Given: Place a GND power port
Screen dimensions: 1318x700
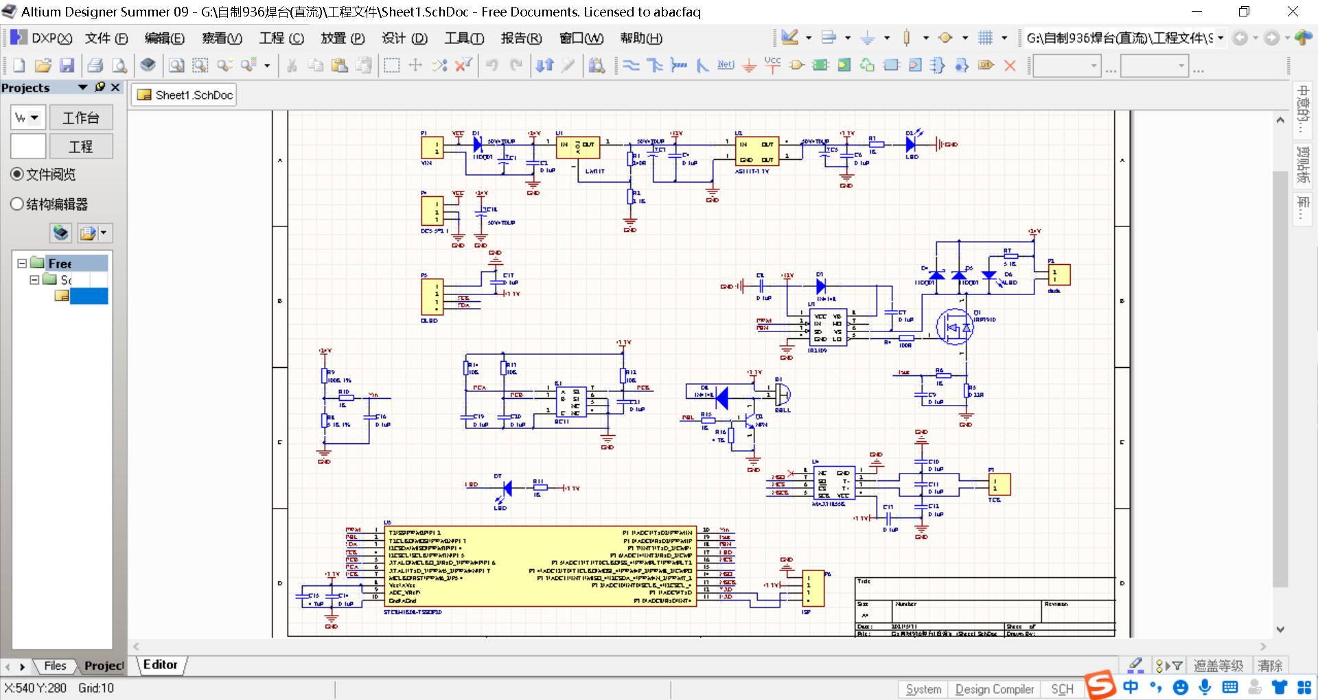Looking at the screenshot, I should click(749, 65).
